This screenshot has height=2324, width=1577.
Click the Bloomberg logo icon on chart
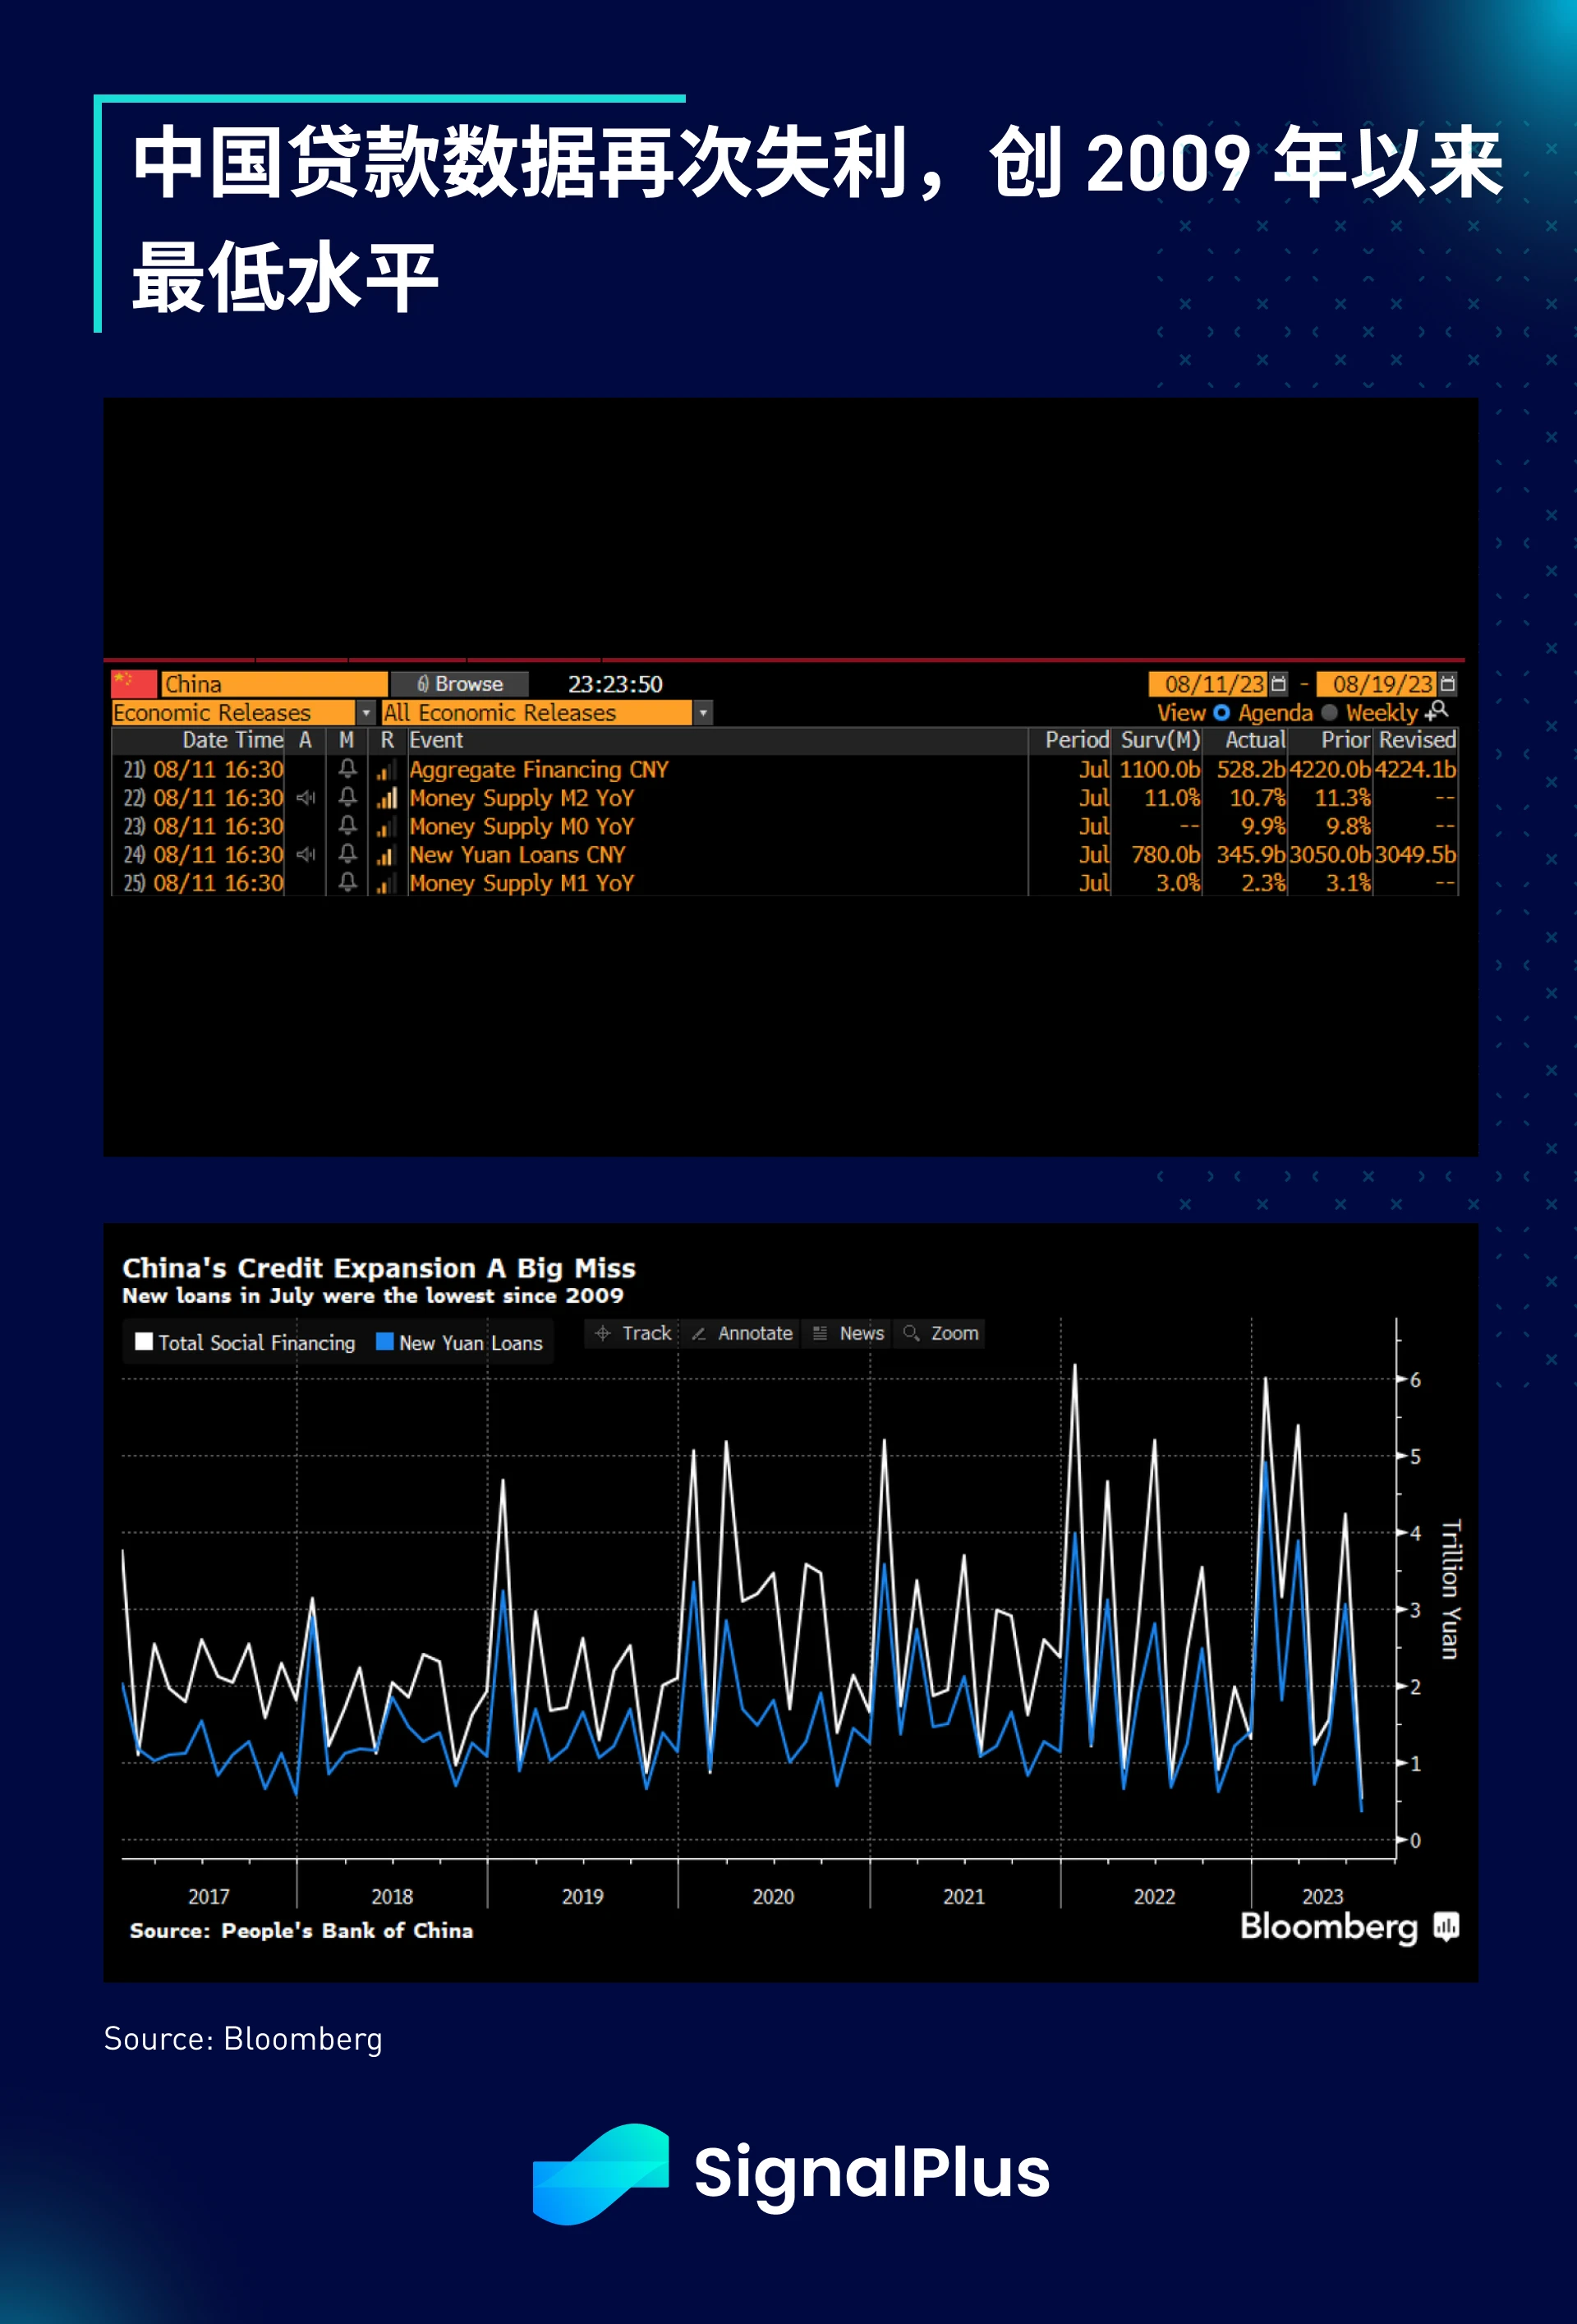tap(1446, 1926)
